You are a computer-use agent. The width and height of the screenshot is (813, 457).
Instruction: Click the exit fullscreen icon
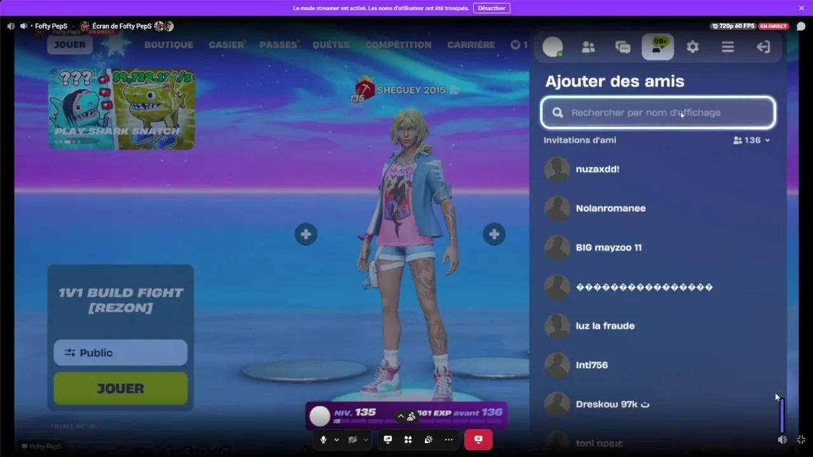[x=801, y=439]
